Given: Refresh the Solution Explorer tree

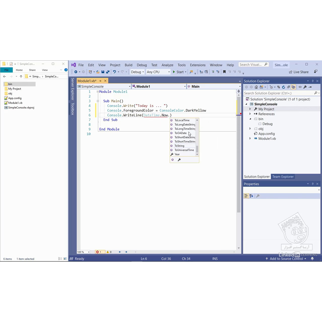Looking at the screenshot, I should tap(284, 87).
